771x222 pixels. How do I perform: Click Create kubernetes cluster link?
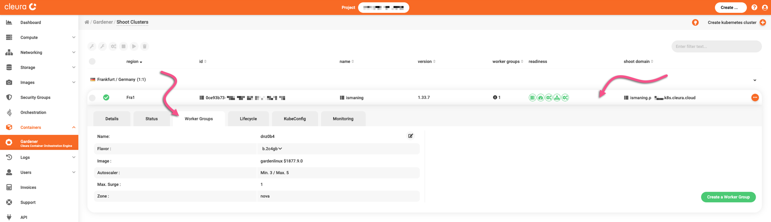pyautogui.click(x=732, y=22)
